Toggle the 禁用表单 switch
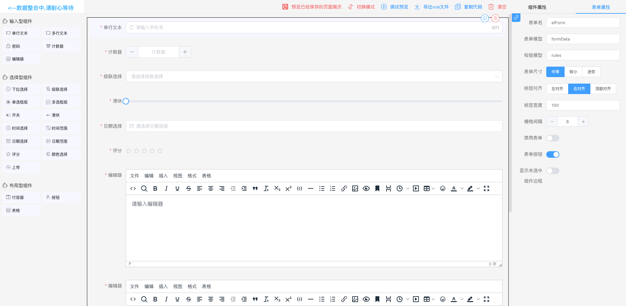The width and height of the screenshot is (626, 306). [553, 138]
